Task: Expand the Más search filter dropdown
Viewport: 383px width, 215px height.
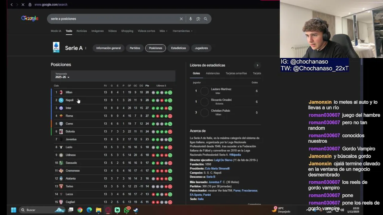Action: pyautogui.click(x=163, y=31)
